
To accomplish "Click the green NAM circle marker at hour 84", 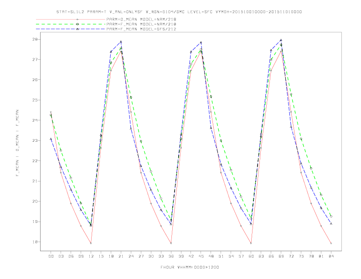I will tap(331, 217).
